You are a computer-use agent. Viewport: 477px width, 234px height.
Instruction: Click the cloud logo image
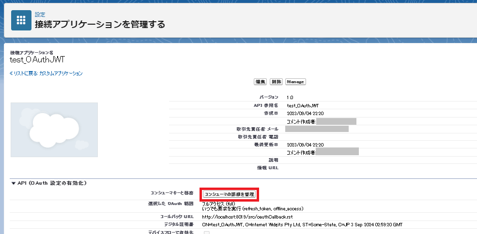point(54,130)
